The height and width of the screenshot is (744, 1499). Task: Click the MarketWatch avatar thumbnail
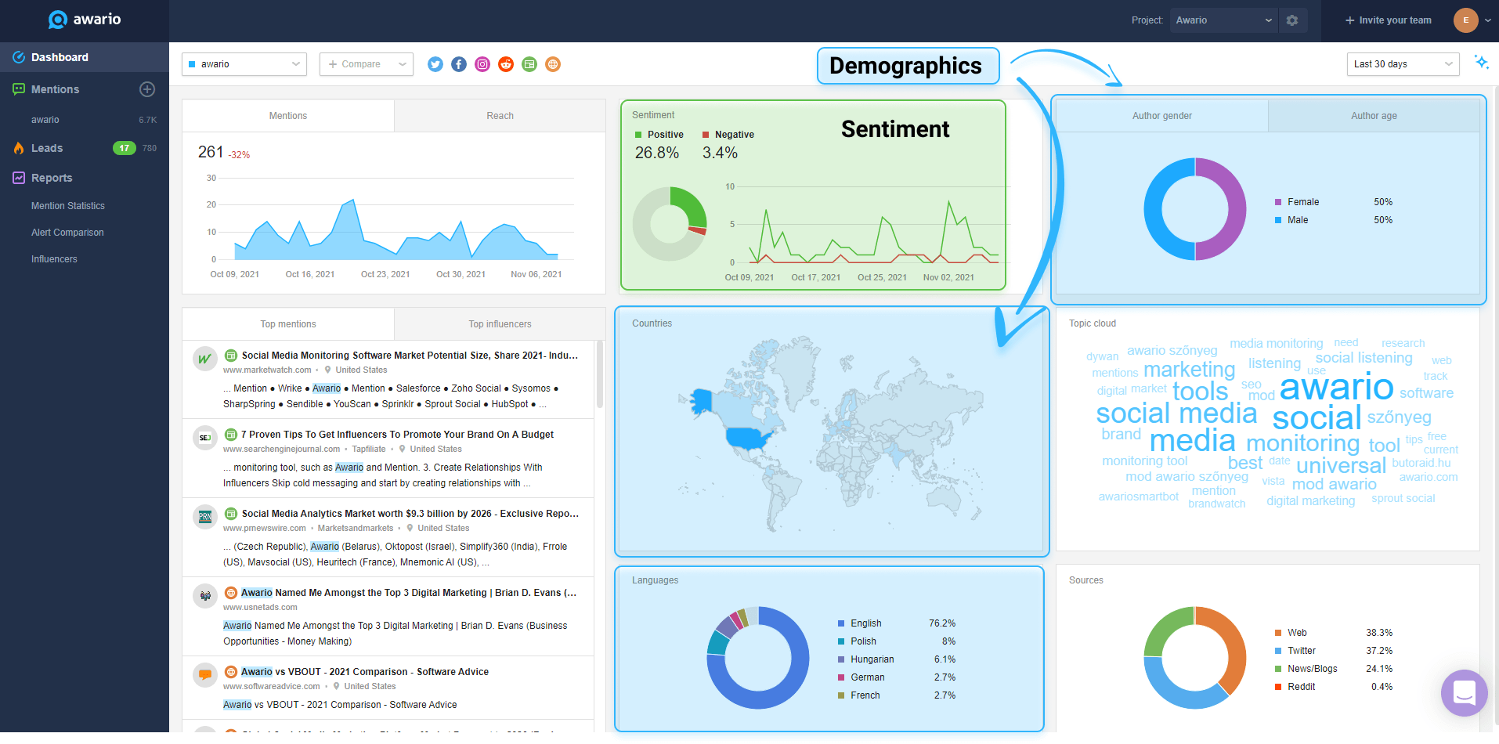click(204, 359)
